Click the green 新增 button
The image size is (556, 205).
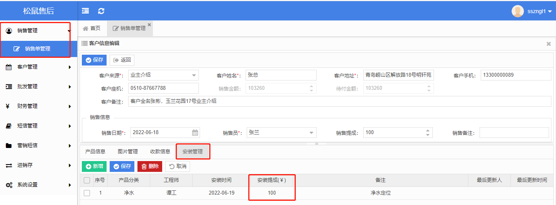pyautogui.click(x=94, y=166)
